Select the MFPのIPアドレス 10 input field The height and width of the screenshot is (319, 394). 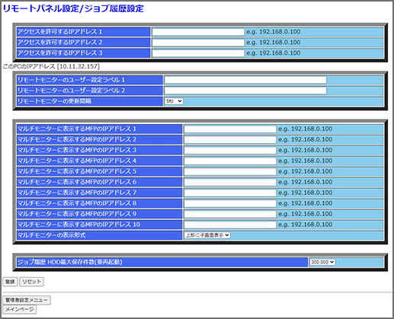pyautogui.click(x=230, y=225)
